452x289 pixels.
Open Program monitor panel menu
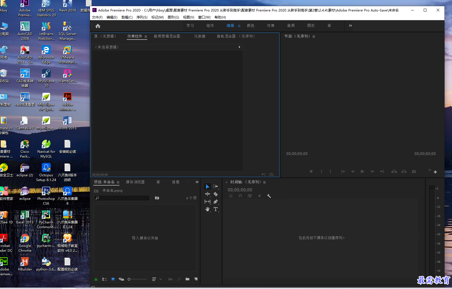(x=314, y=36)
